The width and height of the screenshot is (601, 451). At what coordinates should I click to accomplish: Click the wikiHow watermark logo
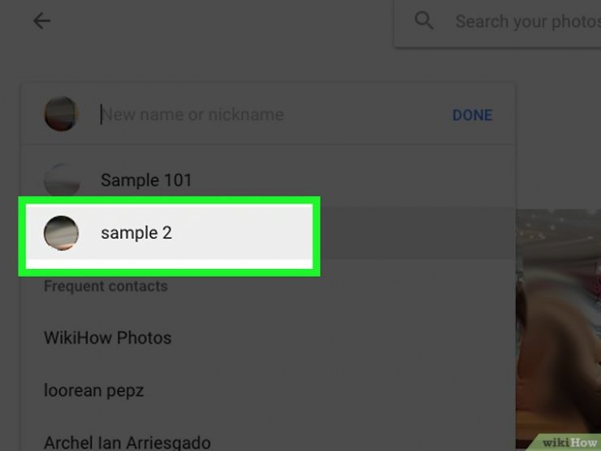point(569,443)
